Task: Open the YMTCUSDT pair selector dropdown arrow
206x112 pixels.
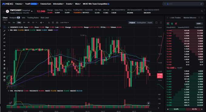Action: [32, 11]
